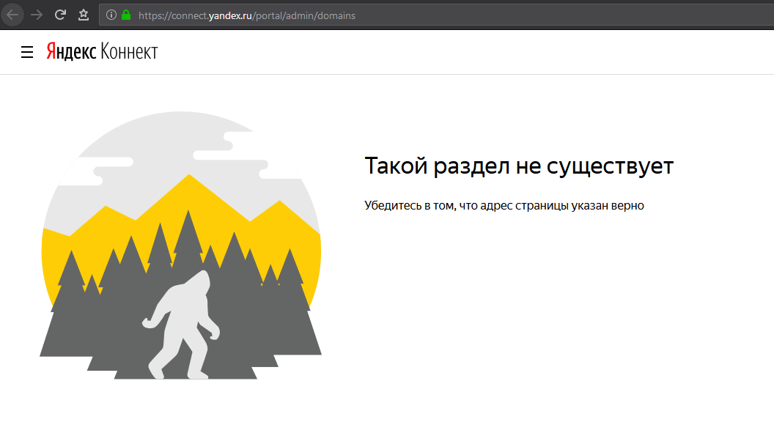
Task: Click the heading 'Такой раздел не существует'
Action: coord(518,166)
